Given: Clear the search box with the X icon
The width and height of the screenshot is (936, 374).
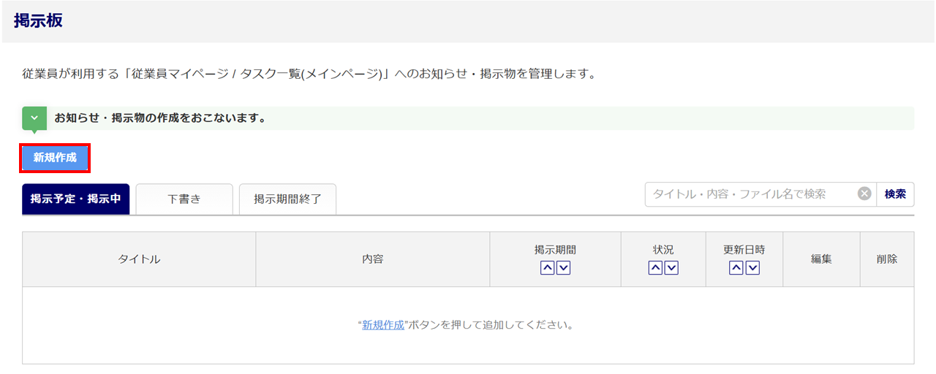Looking at the screenshot, I should pos(864,194).
